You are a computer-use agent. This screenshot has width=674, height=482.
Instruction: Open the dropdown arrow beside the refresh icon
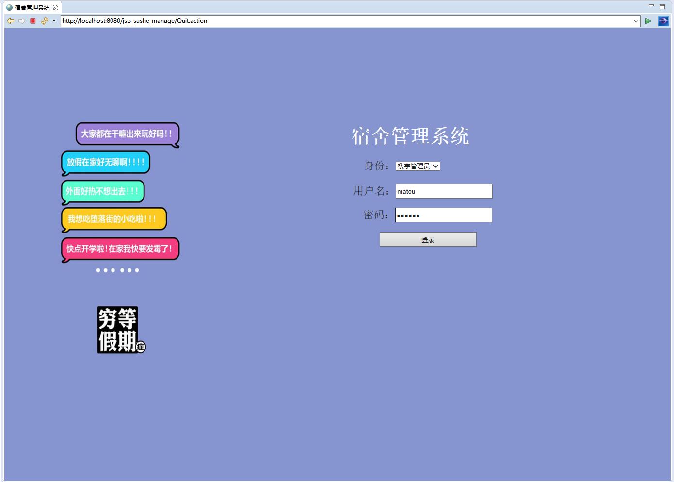pos(53,21)
